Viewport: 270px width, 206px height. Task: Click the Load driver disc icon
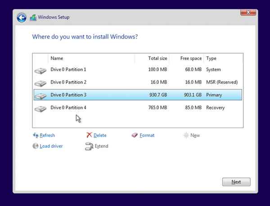(x=36, y=146)
